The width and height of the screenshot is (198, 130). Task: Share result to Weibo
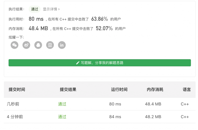pyautogui.click(x=26, y=45)
